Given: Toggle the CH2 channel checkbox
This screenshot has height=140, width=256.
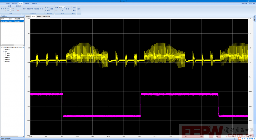Looking at the screenshot, I should tap(6, 11).
